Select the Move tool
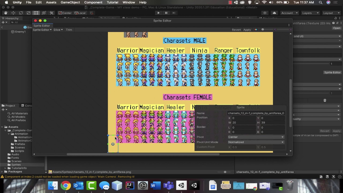 [13, 13]
